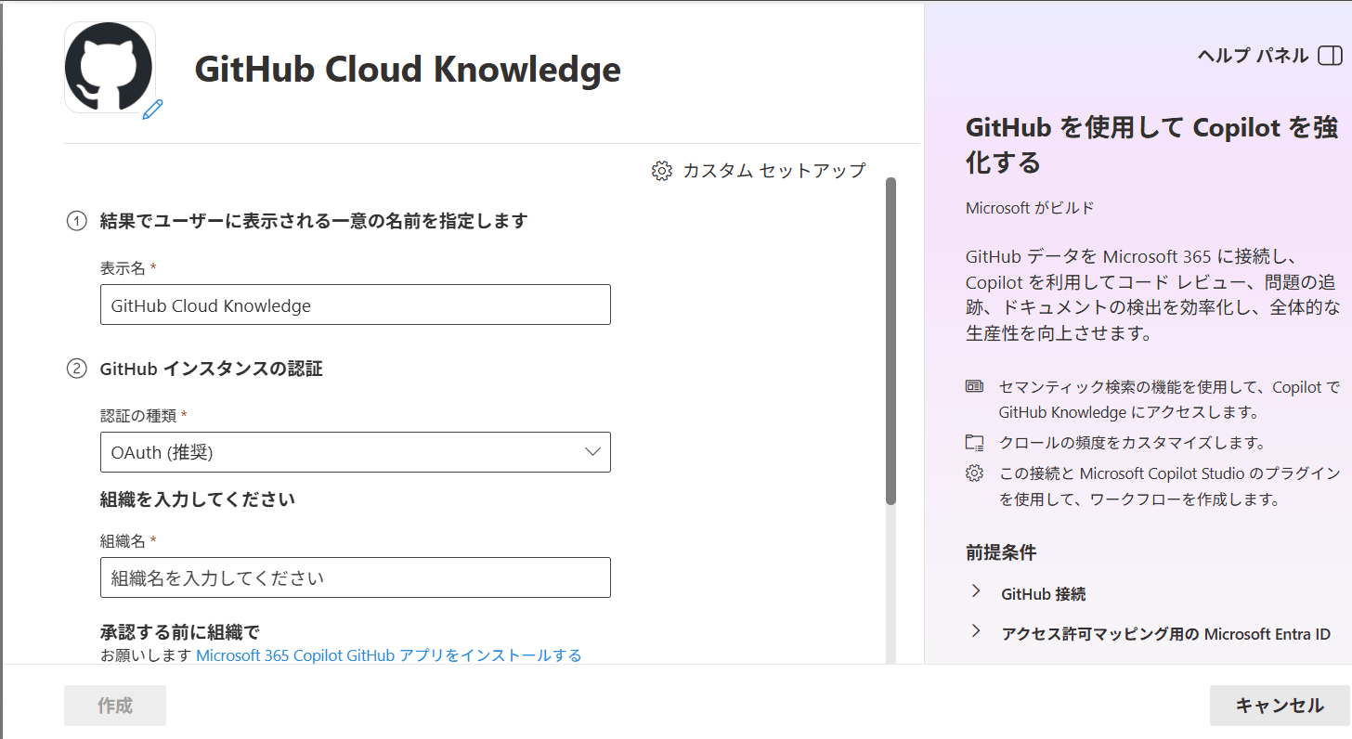Click the 結果でユーザーに表示される一意の名前 heading
The width and height of the screenshot is (1352, 739).
[314, 221]
